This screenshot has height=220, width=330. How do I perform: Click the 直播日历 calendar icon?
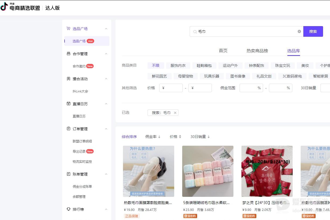tap(69, 104)
